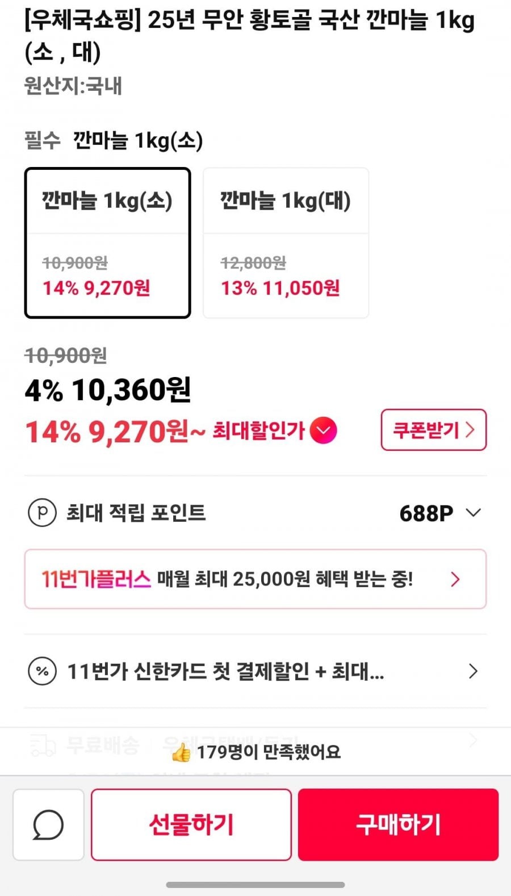Viewport: 511px width, 896px height.
Task: Select the 깐마늘 1kg(대) option
Action: pyautogui.click(x=286, y=242)
